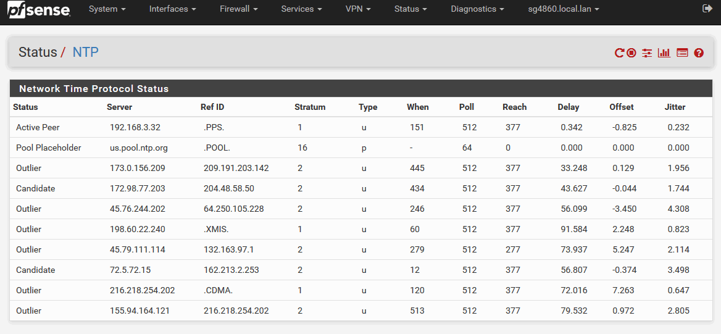Expand the Status dropdown menu
The width and height of the screenshot is (721, 334).
pos(411,9)
